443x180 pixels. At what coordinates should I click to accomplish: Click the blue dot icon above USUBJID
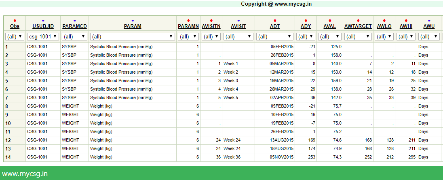click(x=43, y=21)
